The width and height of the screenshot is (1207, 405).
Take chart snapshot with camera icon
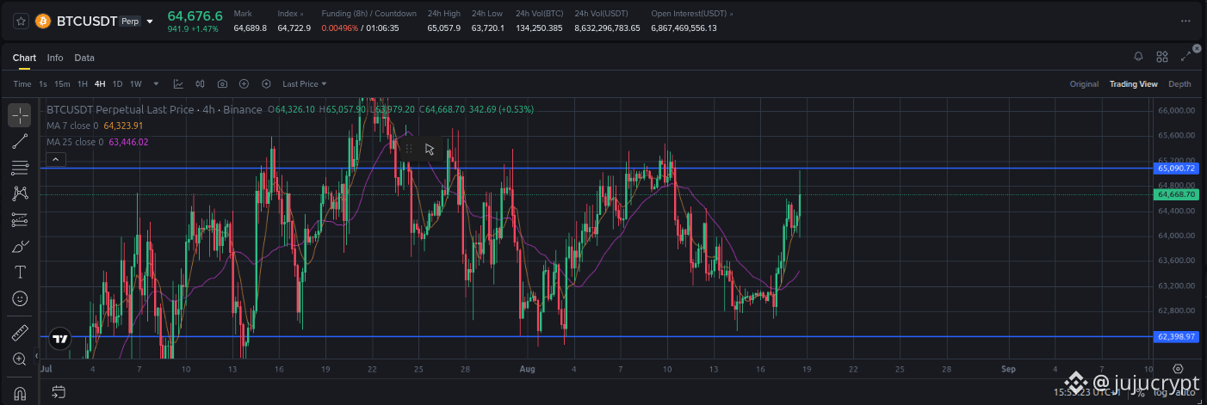223,83
